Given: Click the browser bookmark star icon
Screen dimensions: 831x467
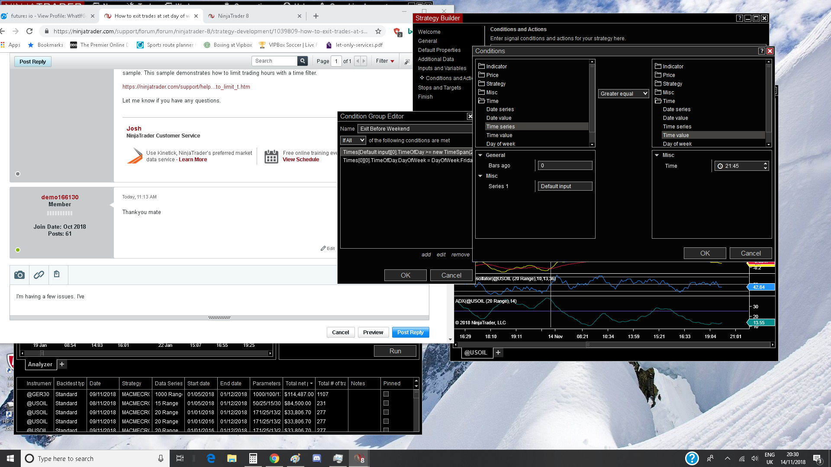Looking at the screenshot, I should [378, 31].
